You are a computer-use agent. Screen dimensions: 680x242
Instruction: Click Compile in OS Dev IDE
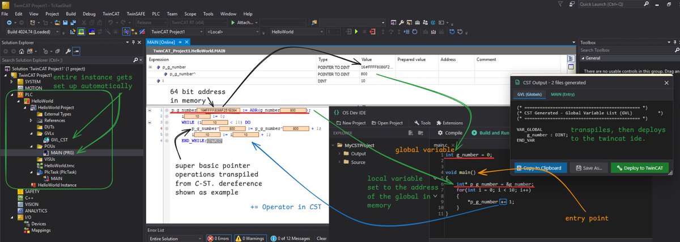click(x=451, y=133)
